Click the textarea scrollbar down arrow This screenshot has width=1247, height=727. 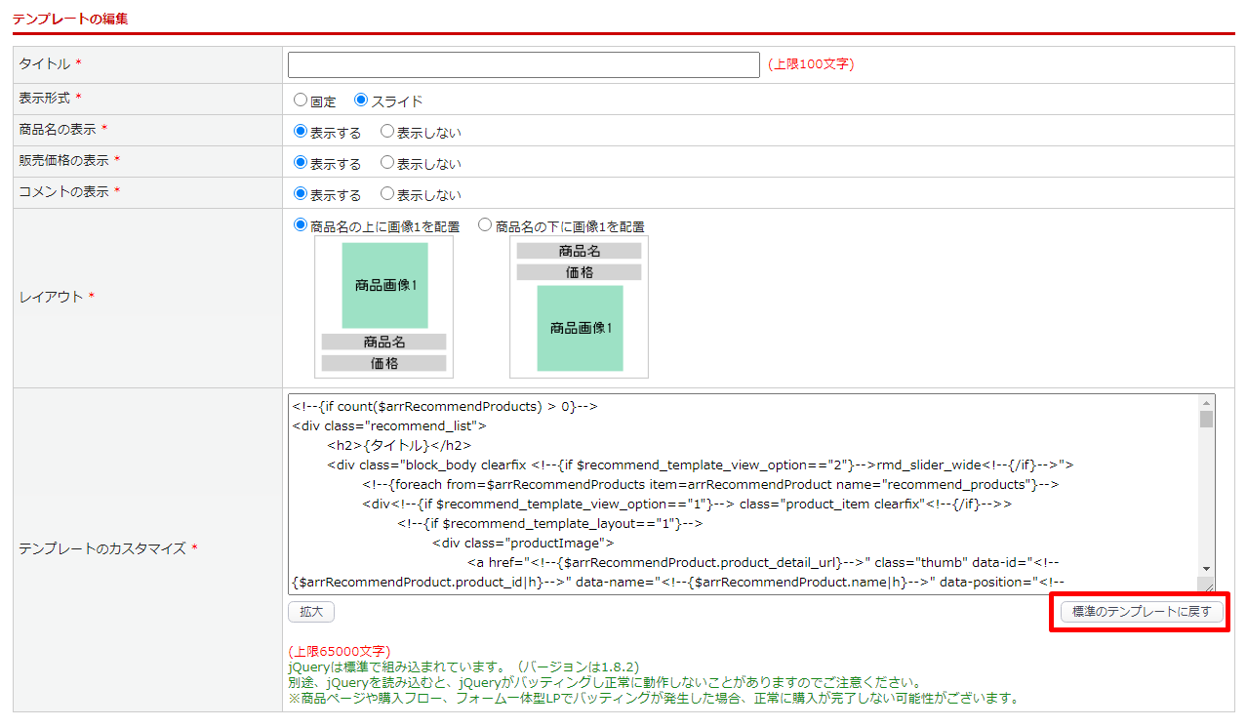tap(1207, 568)
